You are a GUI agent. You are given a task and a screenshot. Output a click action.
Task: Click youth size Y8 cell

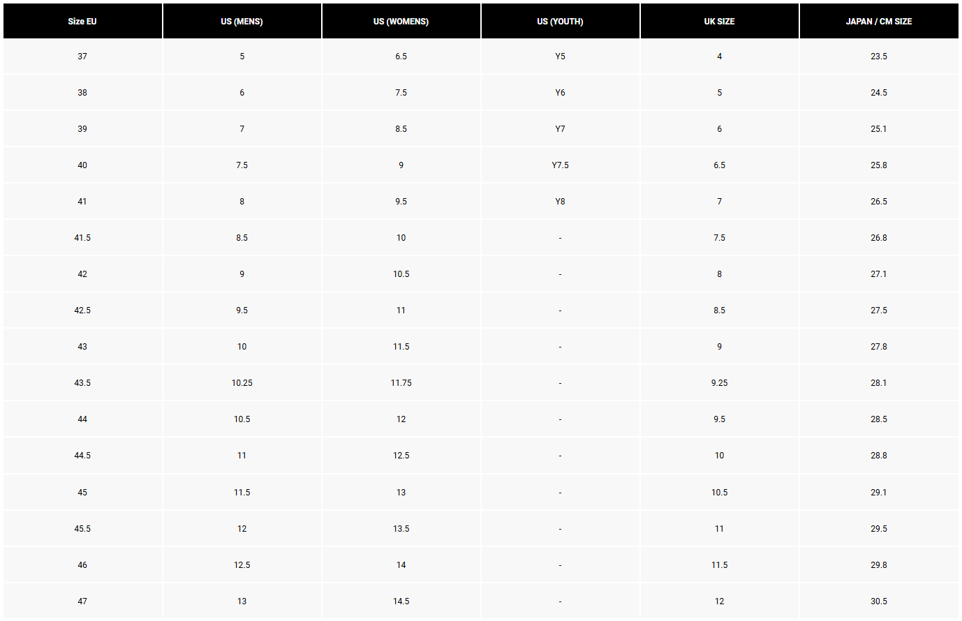pyautogui.click(x=560, y=202)
